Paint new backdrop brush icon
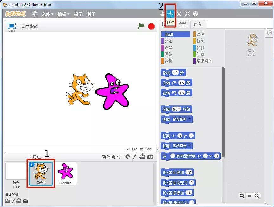This screenshot has height=207, width=274. [x=13, y=201]
